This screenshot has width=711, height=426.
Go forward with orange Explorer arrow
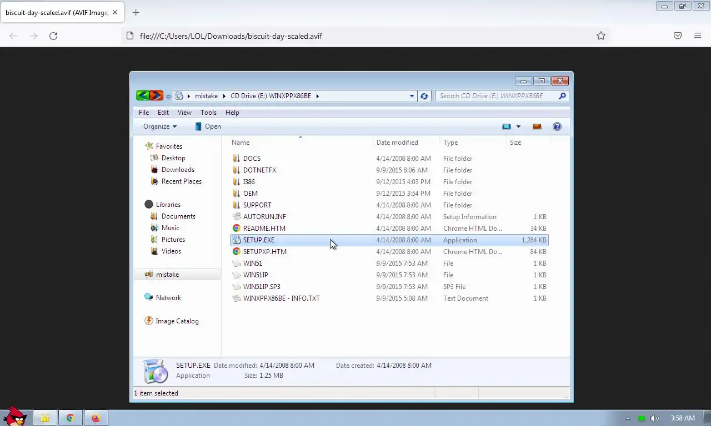[x=157, y=95]
